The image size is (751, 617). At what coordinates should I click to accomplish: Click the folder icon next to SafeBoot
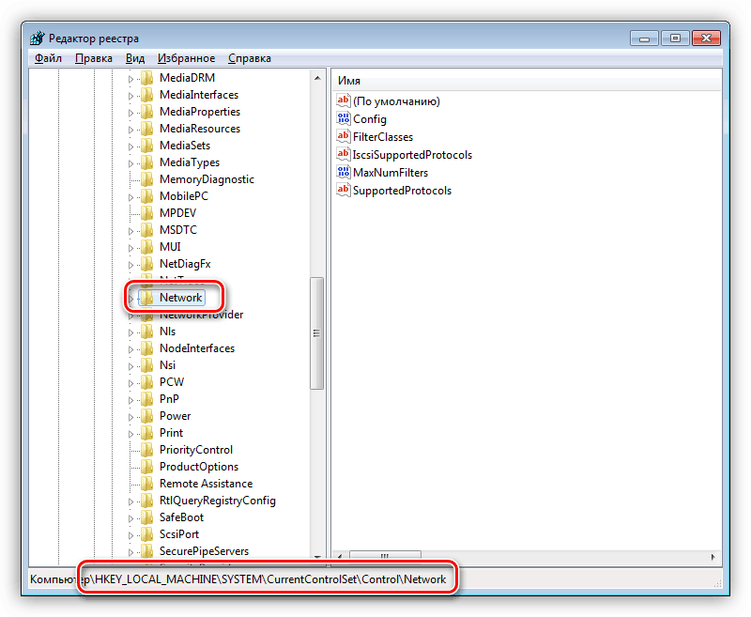click(x=146, y=517)
